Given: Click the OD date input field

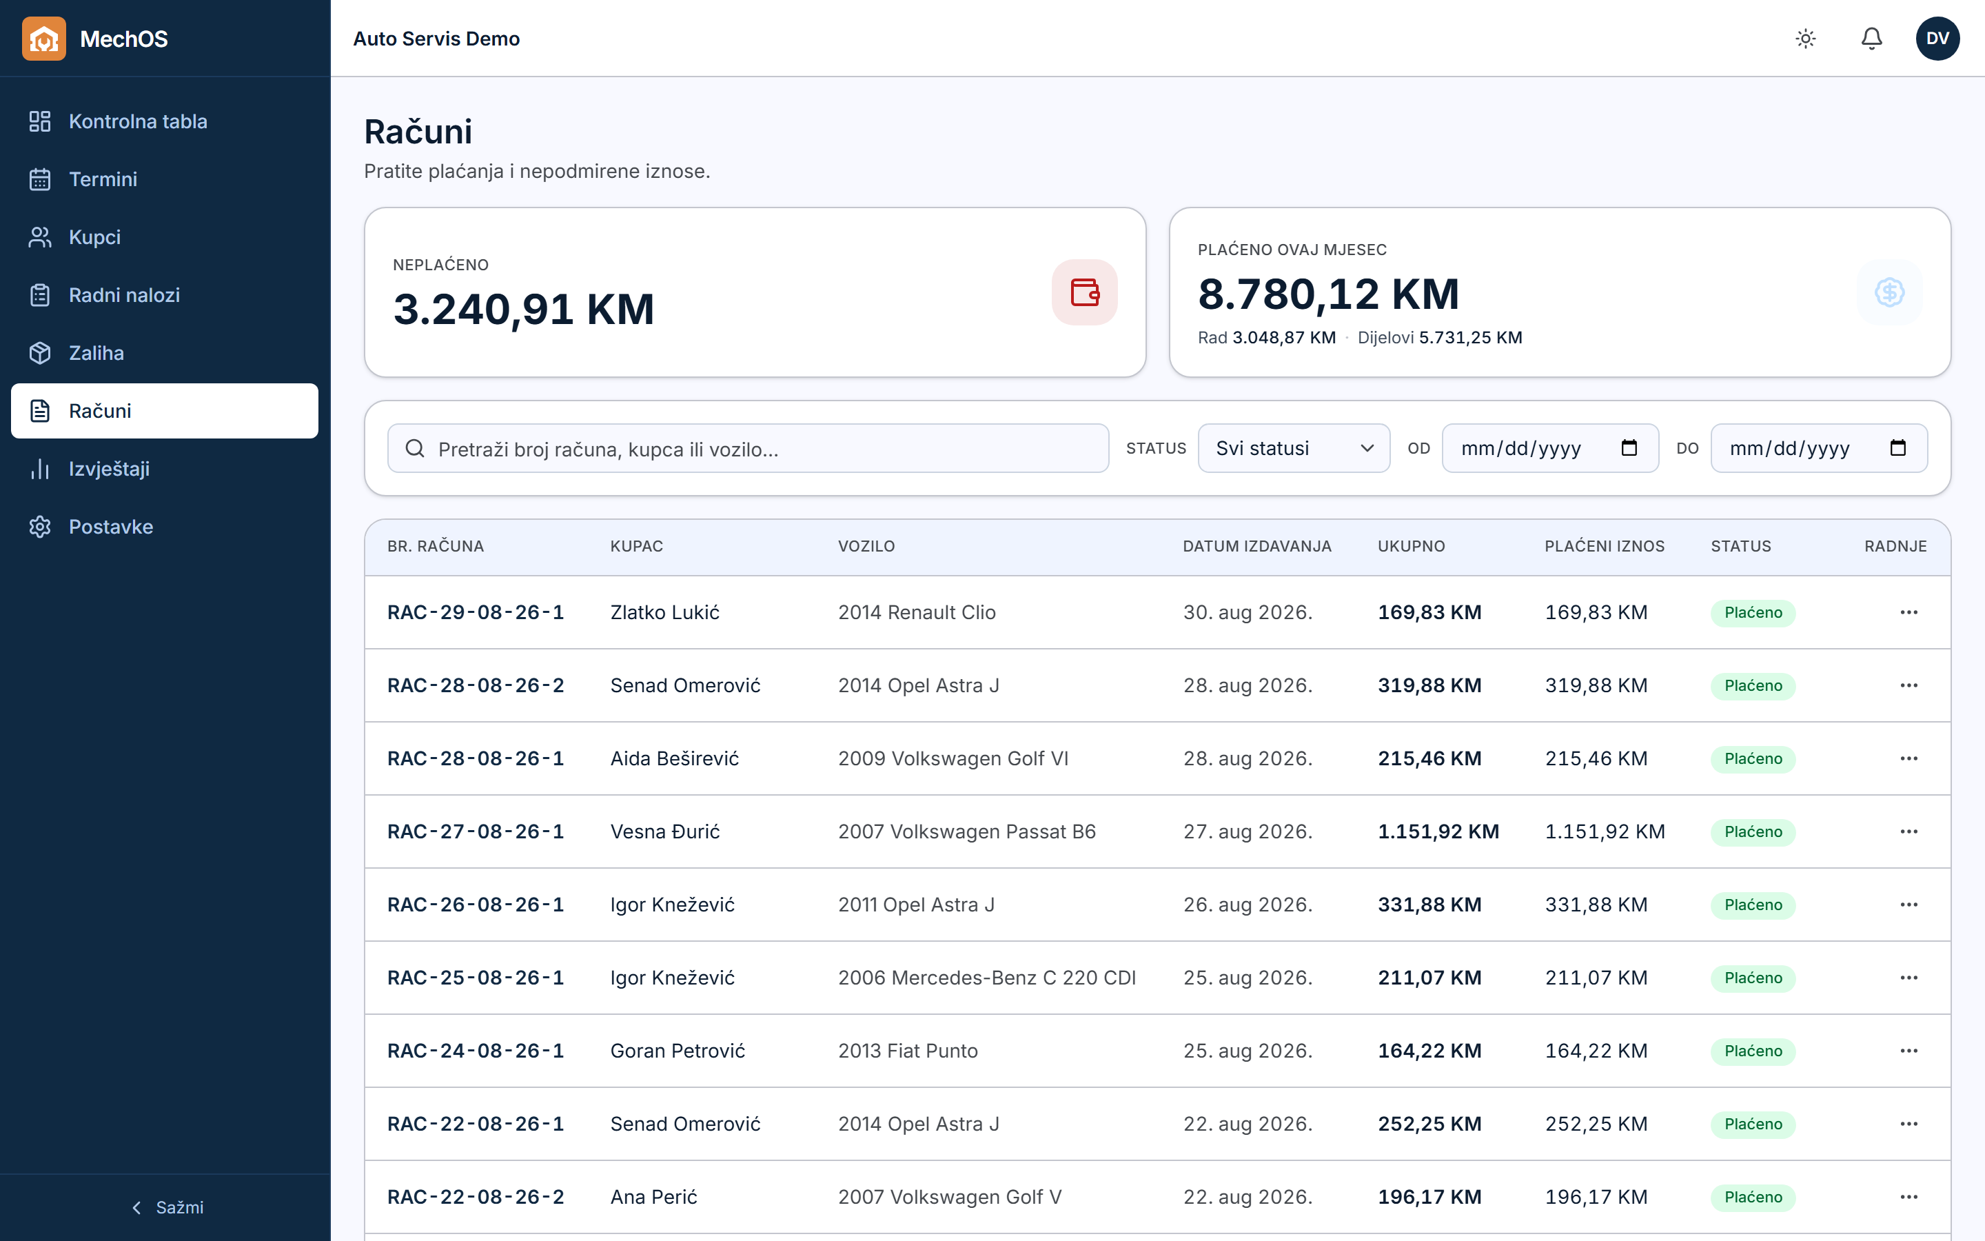Looking at the screenshot, I should (x=1550, y=448).
